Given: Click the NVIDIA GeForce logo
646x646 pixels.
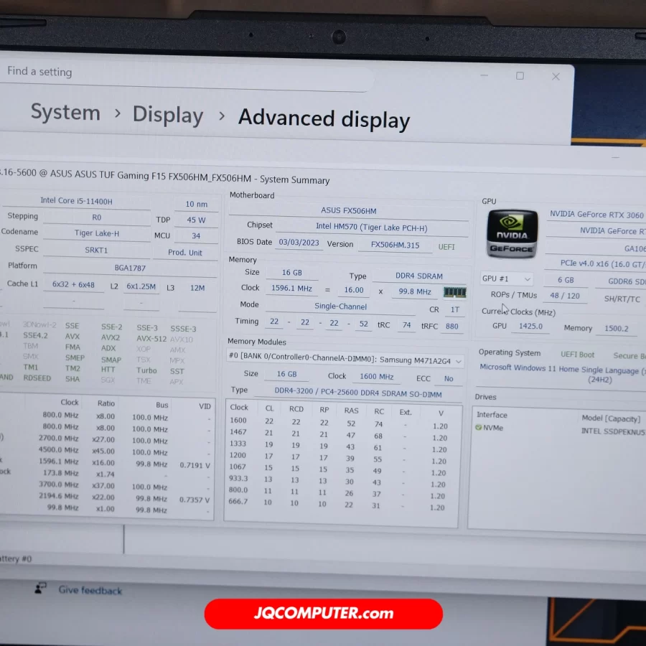Looking at the screenshot, I should click(x=512, y=234).
